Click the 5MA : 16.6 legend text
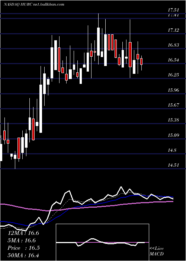The height and width of the screenshot is (261, 186). point(22,240)
